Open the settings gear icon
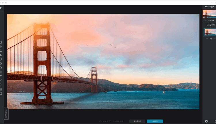This screenshot has height=124, width=216. click(206, 121)
